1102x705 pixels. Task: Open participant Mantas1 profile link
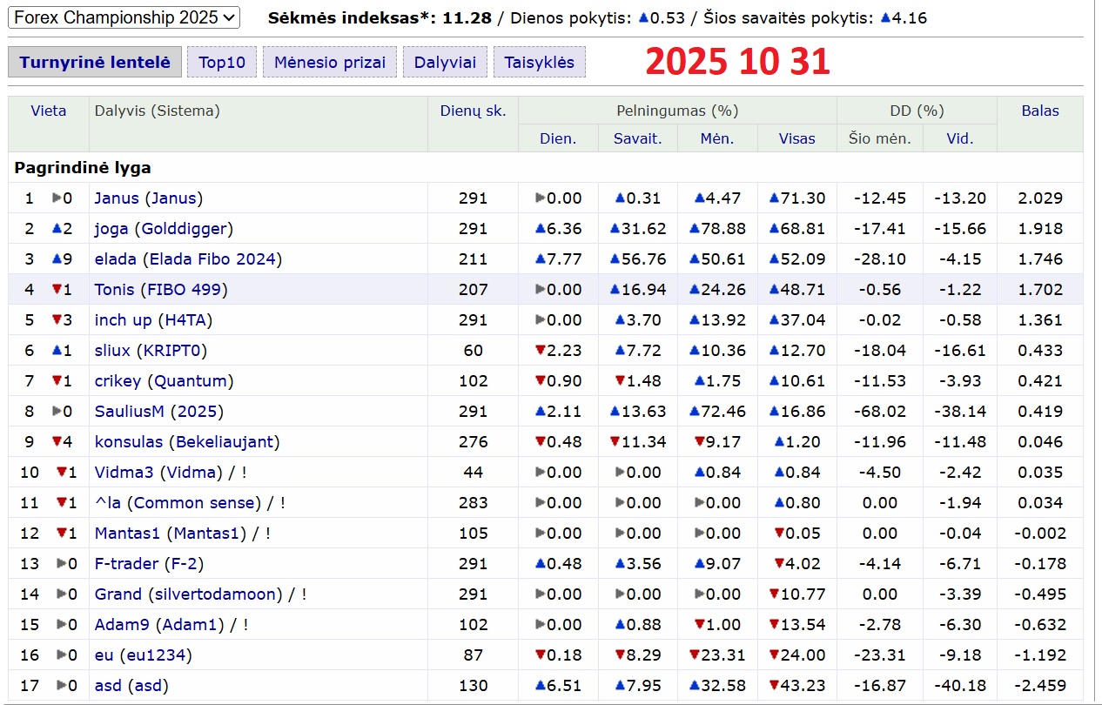click(127, 534)
